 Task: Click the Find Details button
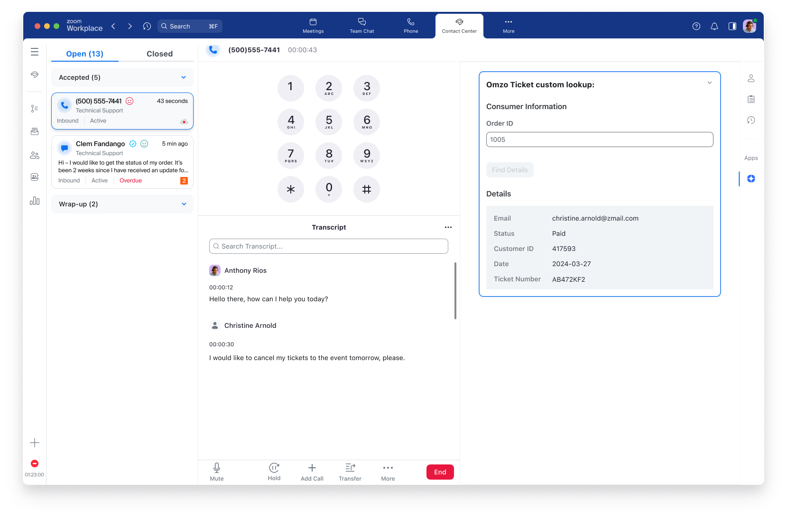(x=509, y=170)
